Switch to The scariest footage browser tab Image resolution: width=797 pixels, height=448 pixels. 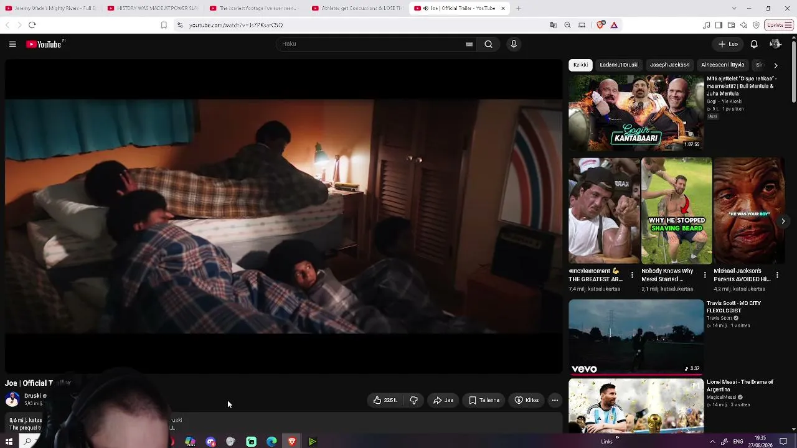click(255, 8)
